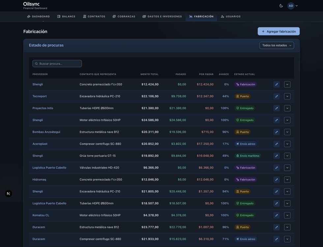Click the Hidromaq provider name

click(39, 180)
